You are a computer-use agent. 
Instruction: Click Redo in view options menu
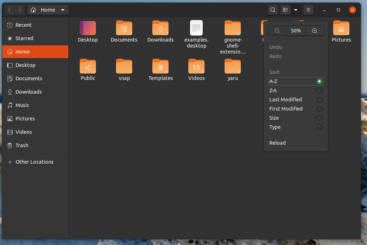[296, 56]
